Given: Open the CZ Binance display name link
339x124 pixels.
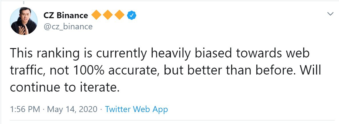Looking at the screenshot, I should click(x=66, y=15).
